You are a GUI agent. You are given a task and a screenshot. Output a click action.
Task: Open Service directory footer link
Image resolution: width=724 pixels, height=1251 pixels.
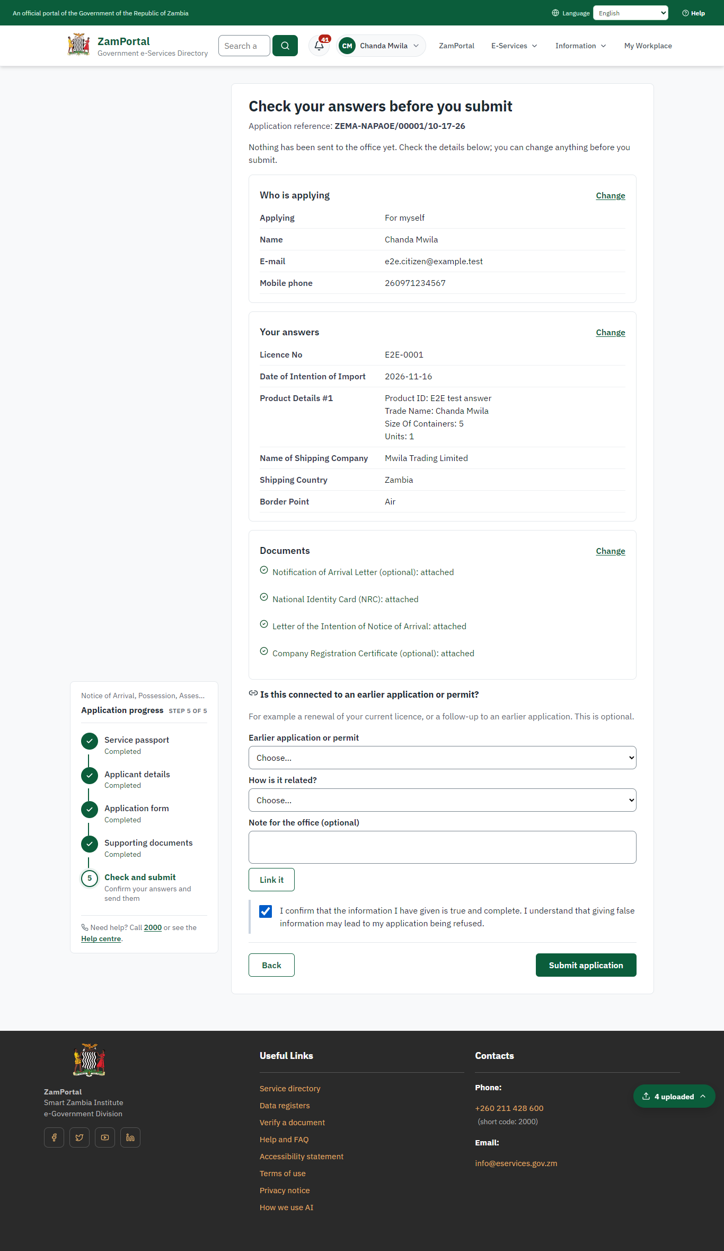coord(290,1089)
